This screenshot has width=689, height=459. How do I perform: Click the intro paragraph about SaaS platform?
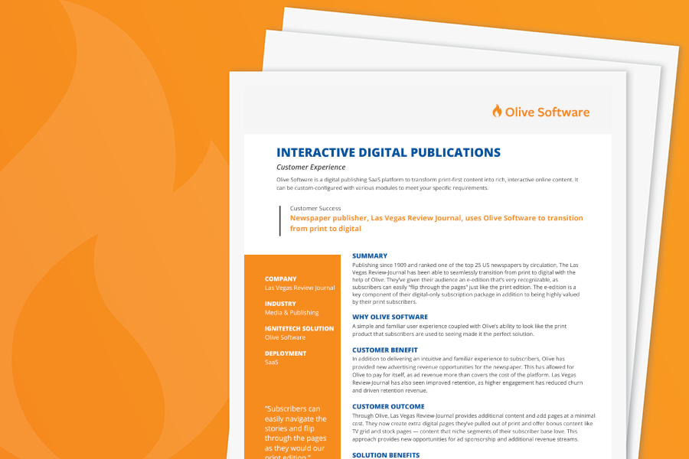pos(427,184)
